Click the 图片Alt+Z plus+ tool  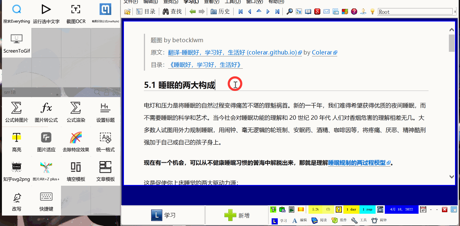[46, 171]
